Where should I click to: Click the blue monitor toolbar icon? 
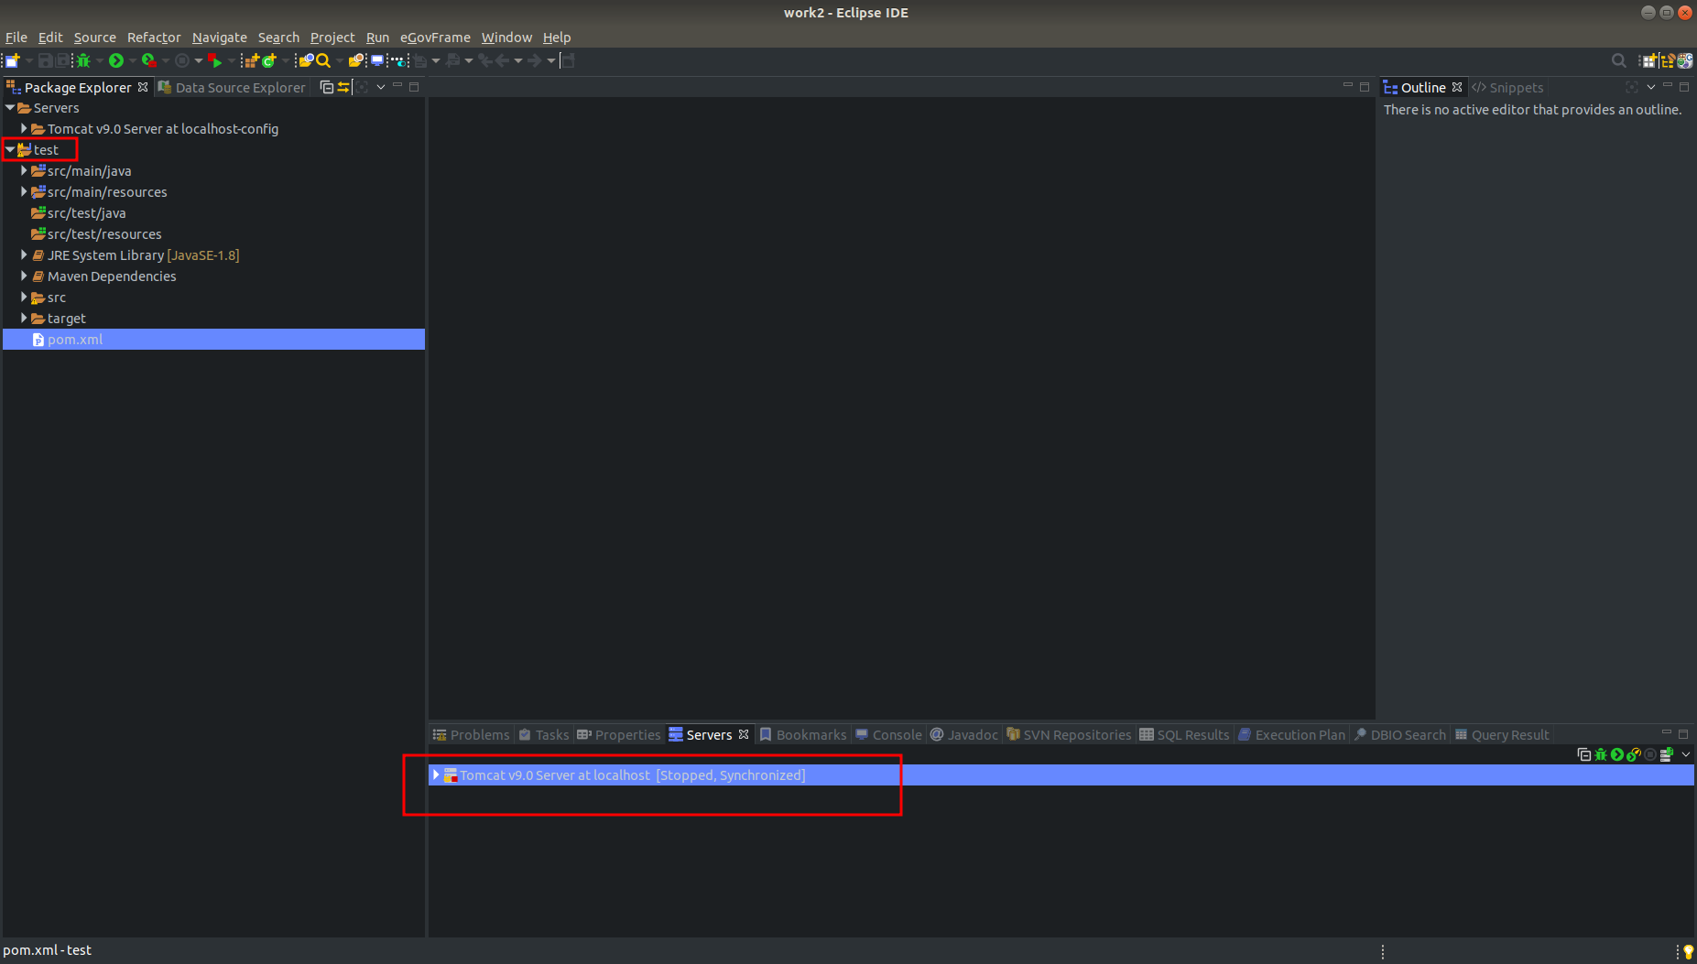coord(377,60)
